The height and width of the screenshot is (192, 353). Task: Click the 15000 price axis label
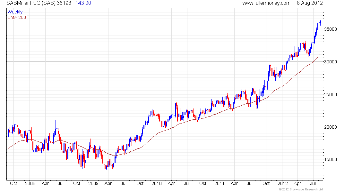tap(330, 159)
